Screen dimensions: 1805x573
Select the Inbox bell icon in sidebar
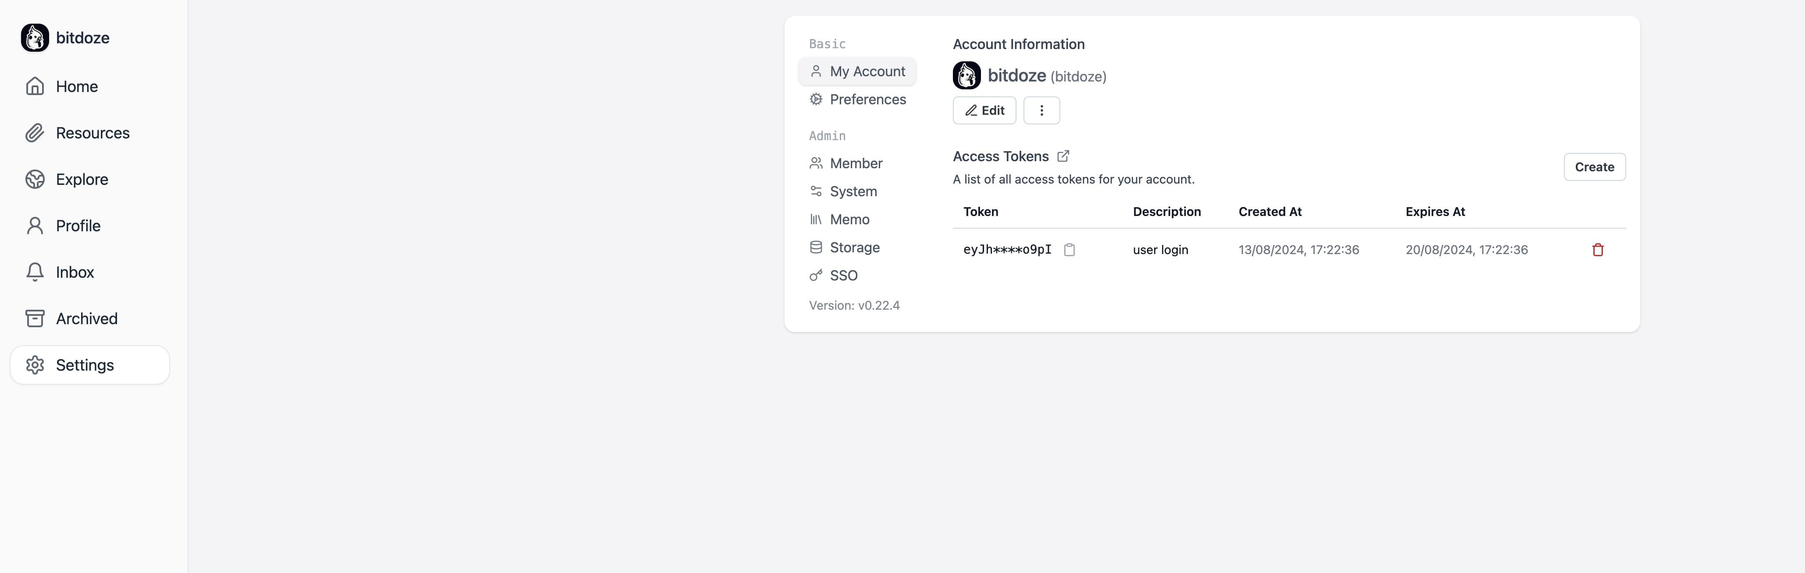[x=35, y=272]
